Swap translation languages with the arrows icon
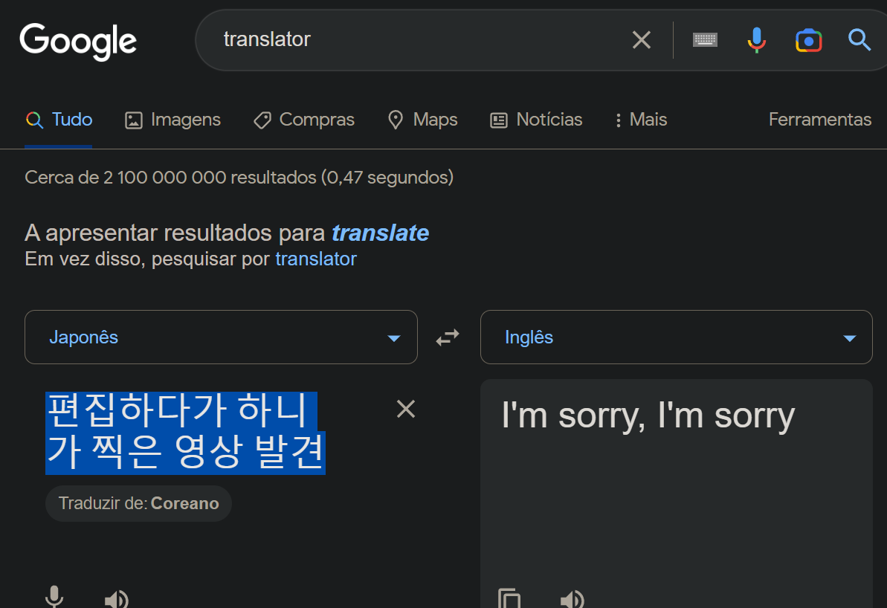Viewport: 887px width, 608px height. pyautogui.click(x=448, y=337)
